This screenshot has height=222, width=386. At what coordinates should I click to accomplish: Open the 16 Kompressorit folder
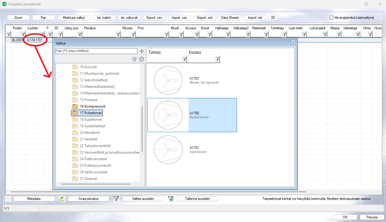pos(92,106)
